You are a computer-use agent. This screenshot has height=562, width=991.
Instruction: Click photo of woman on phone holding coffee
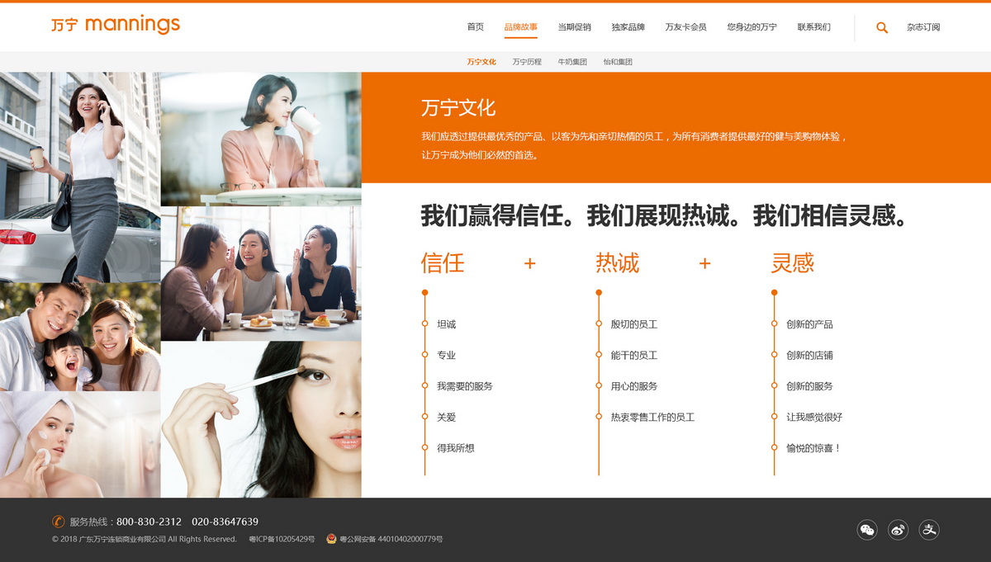pos(80,177)
